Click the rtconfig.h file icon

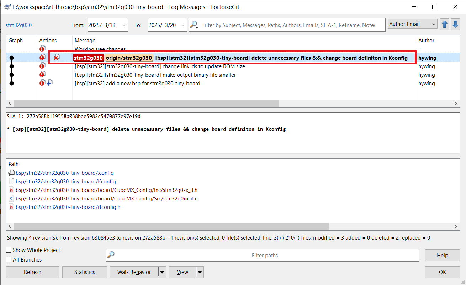(11, 207)
